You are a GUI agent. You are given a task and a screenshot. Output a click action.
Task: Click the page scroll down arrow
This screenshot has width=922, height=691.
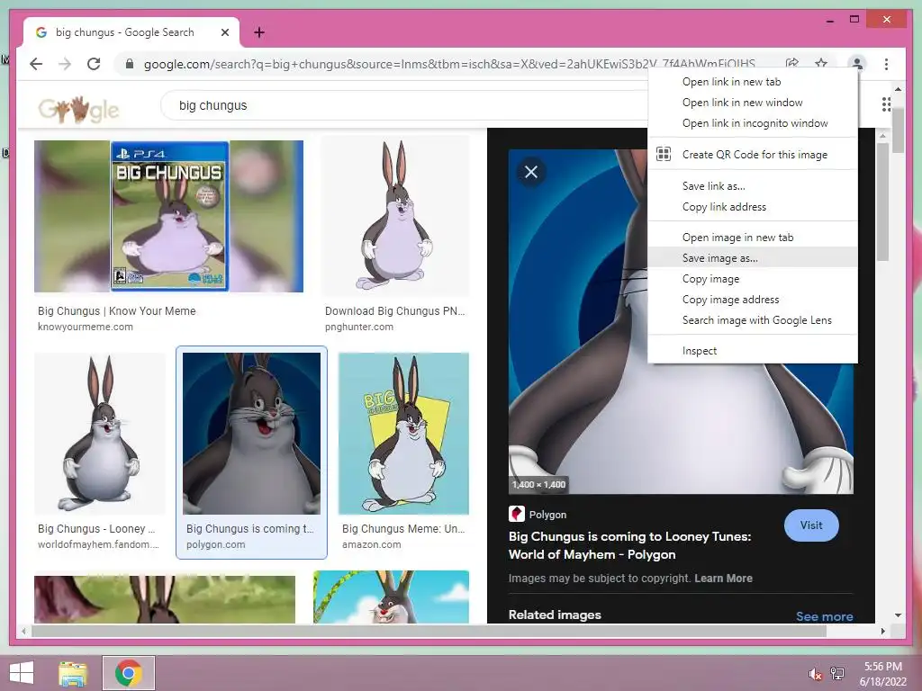(x=898, y=615)
